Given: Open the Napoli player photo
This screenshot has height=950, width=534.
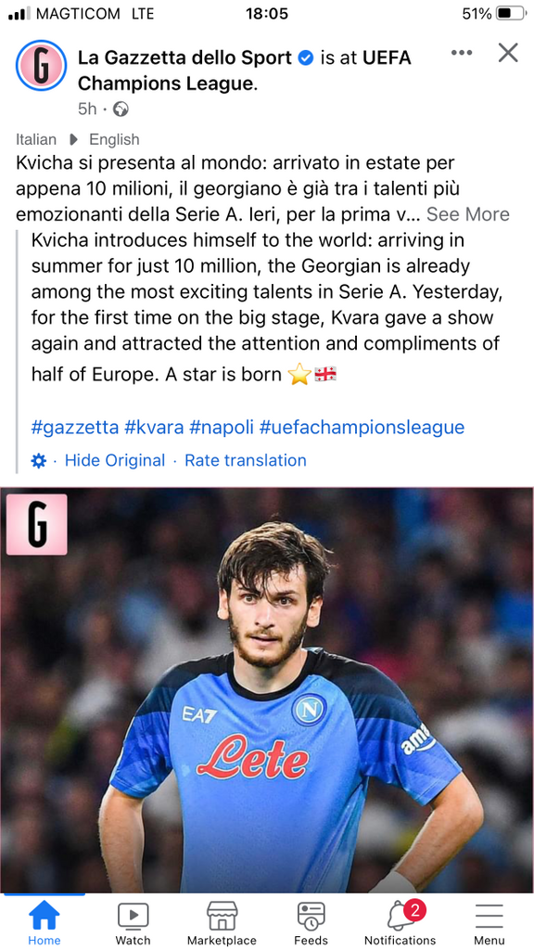Looking at the screenshot, I should tap(267, 690).
